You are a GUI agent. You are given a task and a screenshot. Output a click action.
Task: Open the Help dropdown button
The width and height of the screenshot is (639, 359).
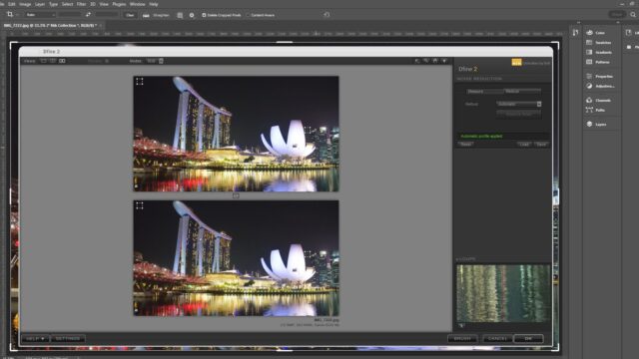coord(35,339)
